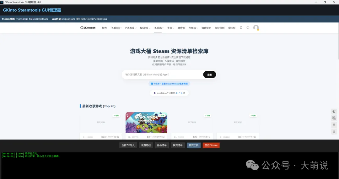Image resolution: width=339 pixels, height=179 pixels.
Task: Click the GKinto Steamtools GUI管理器 header title
Action: pyautogui.click(x=32, y=10)
